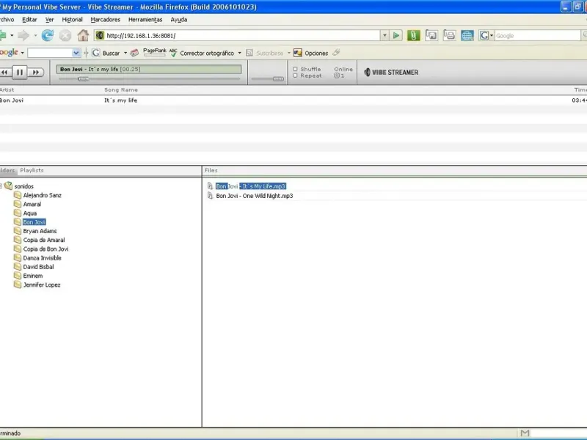Select the Jennifer Lopez folder
The height and width of the screenshot is (440, 587).
(x=42, y=285)
